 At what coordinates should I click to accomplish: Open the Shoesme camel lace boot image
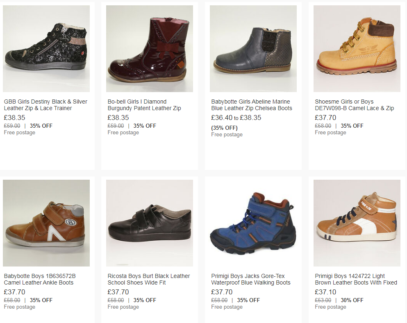[x=357, y=49]
